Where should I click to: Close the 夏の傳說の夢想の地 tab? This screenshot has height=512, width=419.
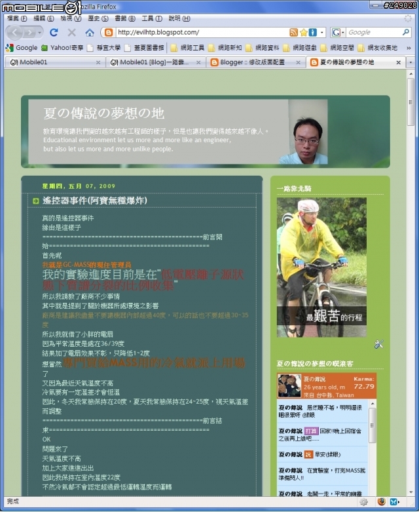[x=399, y=62]
